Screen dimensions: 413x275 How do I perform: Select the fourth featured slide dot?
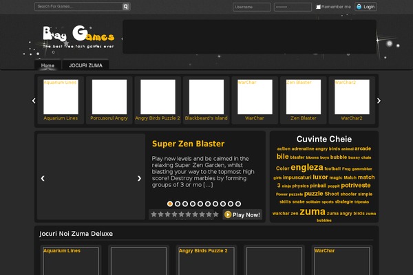193,203
